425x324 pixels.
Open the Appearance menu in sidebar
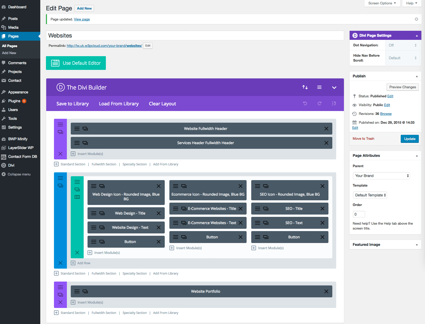18,92
